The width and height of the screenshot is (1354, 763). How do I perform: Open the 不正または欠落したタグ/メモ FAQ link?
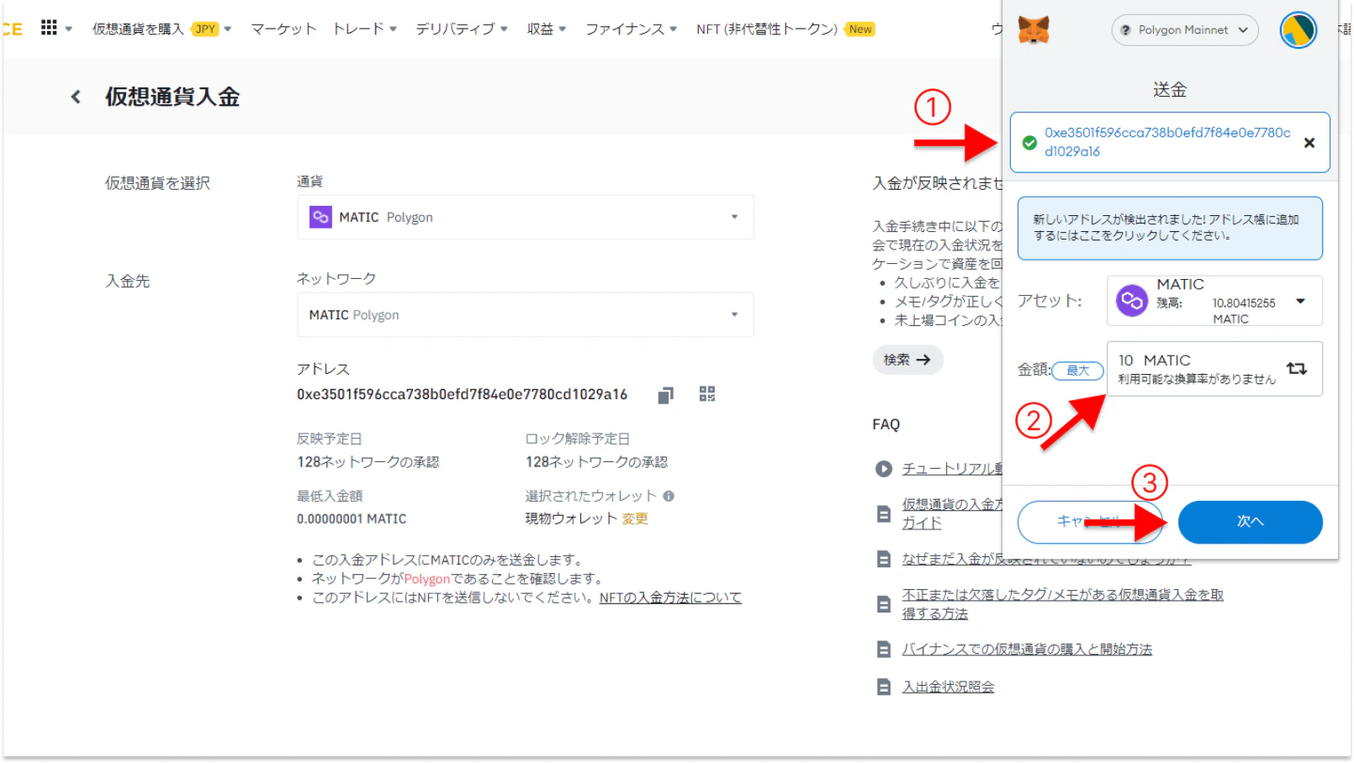(1063, 604)
